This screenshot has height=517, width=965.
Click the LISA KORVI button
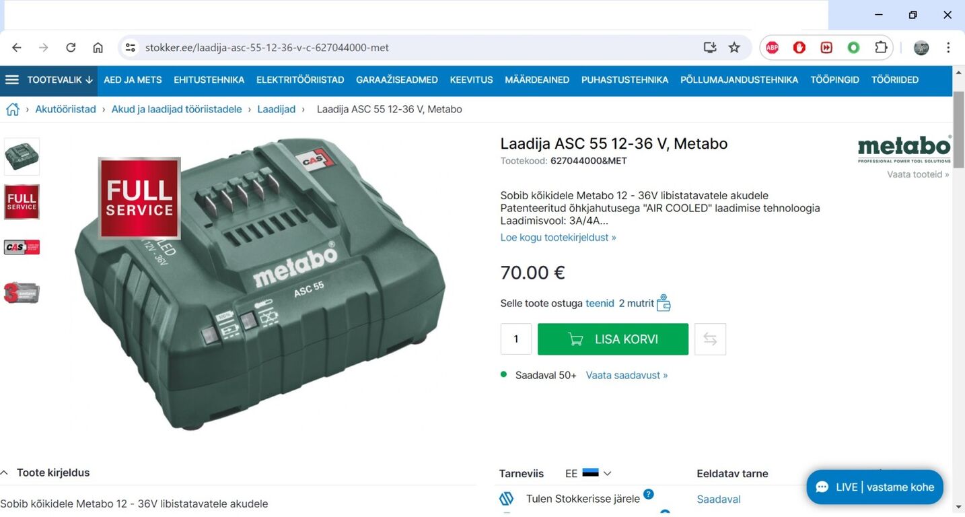613,339
